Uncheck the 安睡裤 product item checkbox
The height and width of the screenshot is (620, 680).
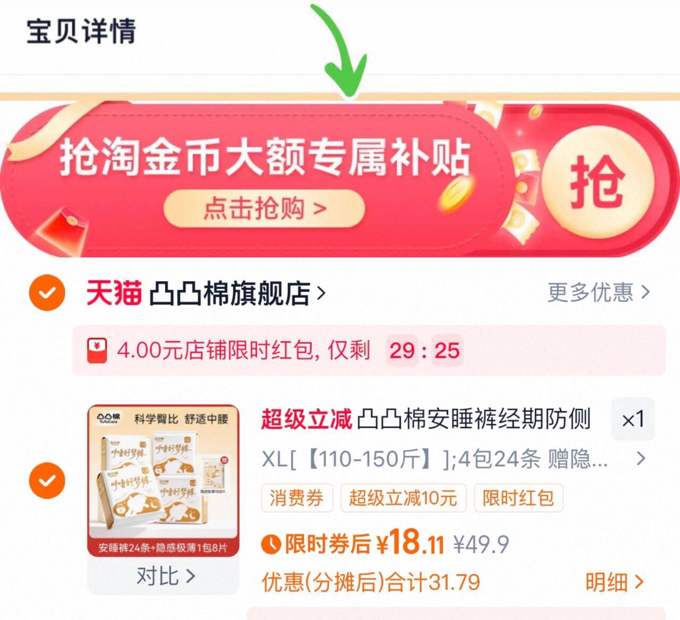tap(47, 481)
